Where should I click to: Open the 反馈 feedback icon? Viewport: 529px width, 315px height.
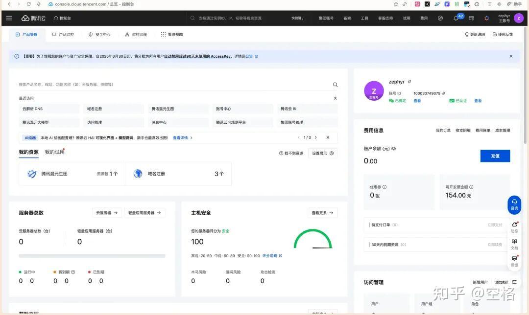click(x=514, y=261)
